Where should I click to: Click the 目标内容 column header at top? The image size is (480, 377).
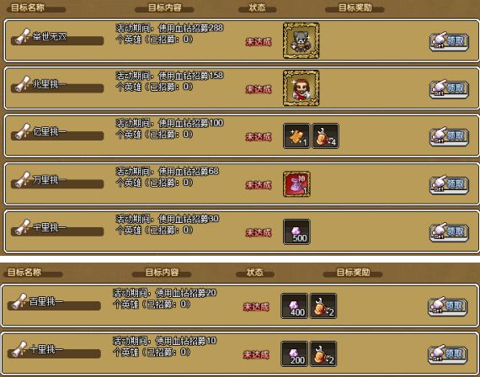(x=165, y=8)
